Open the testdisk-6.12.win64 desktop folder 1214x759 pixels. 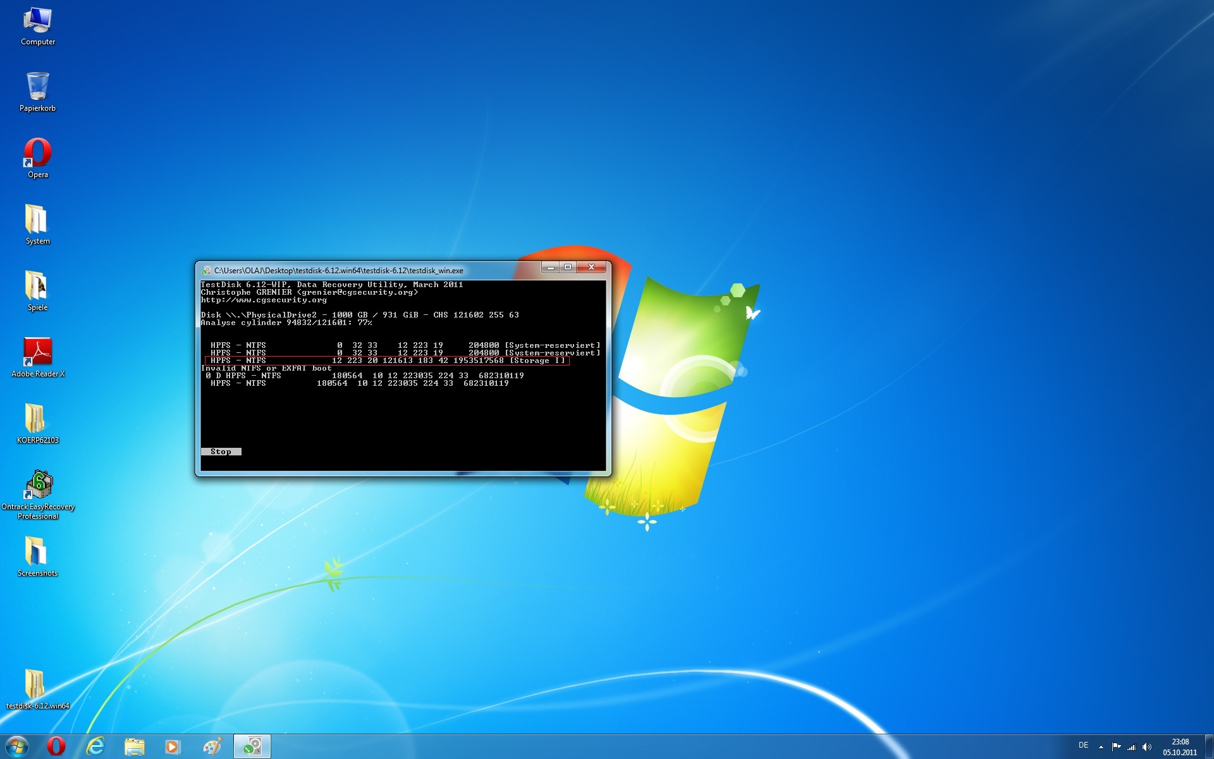coord(35,684)
